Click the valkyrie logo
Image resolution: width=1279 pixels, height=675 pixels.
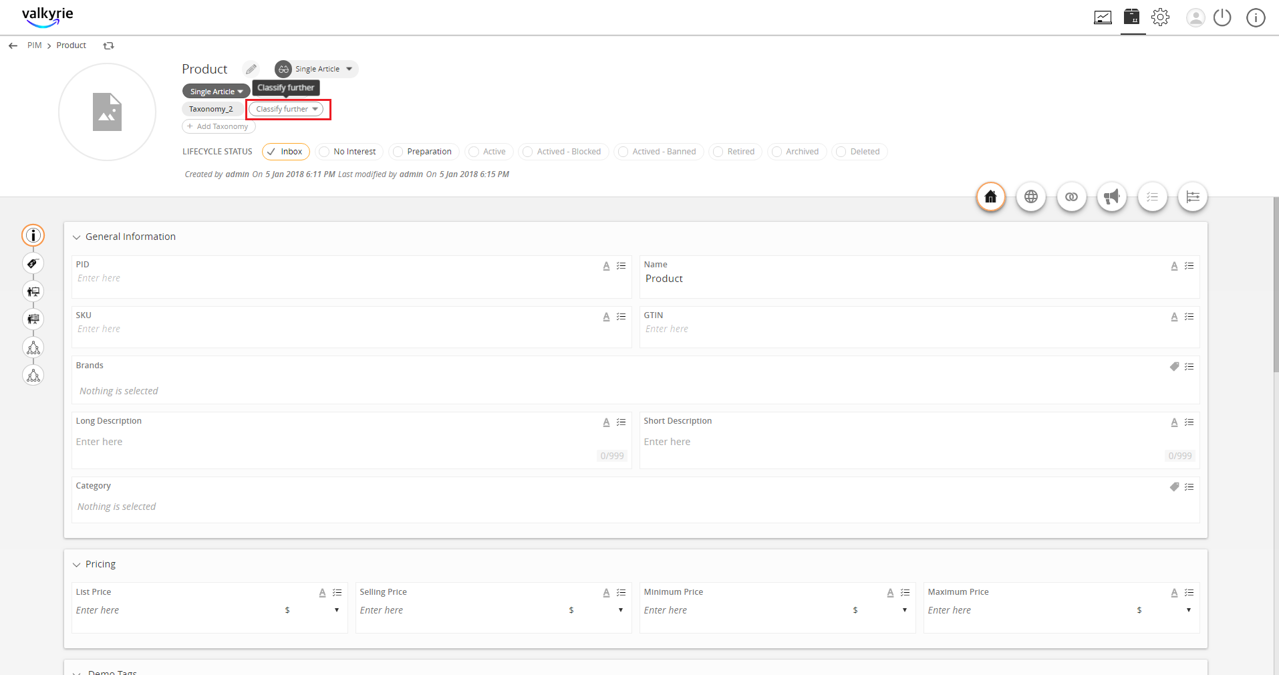(47, 17)
